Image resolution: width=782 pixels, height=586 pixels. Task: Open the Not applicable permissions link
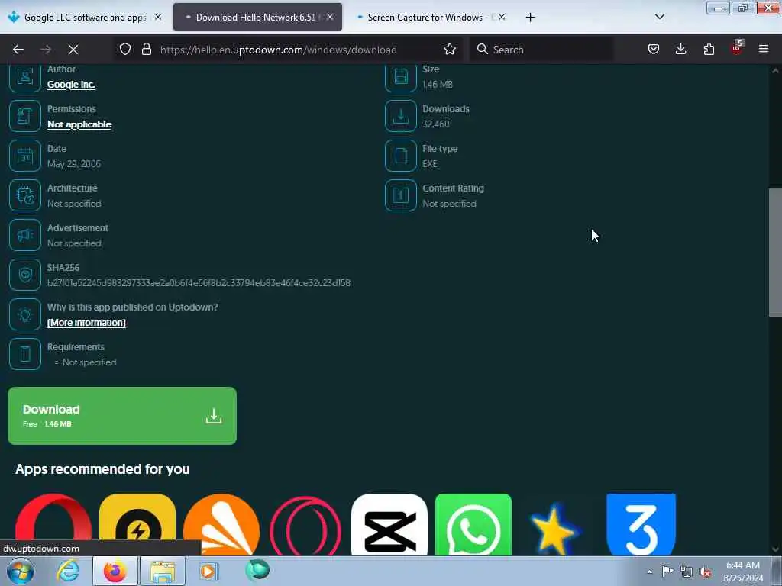(79, 124)
